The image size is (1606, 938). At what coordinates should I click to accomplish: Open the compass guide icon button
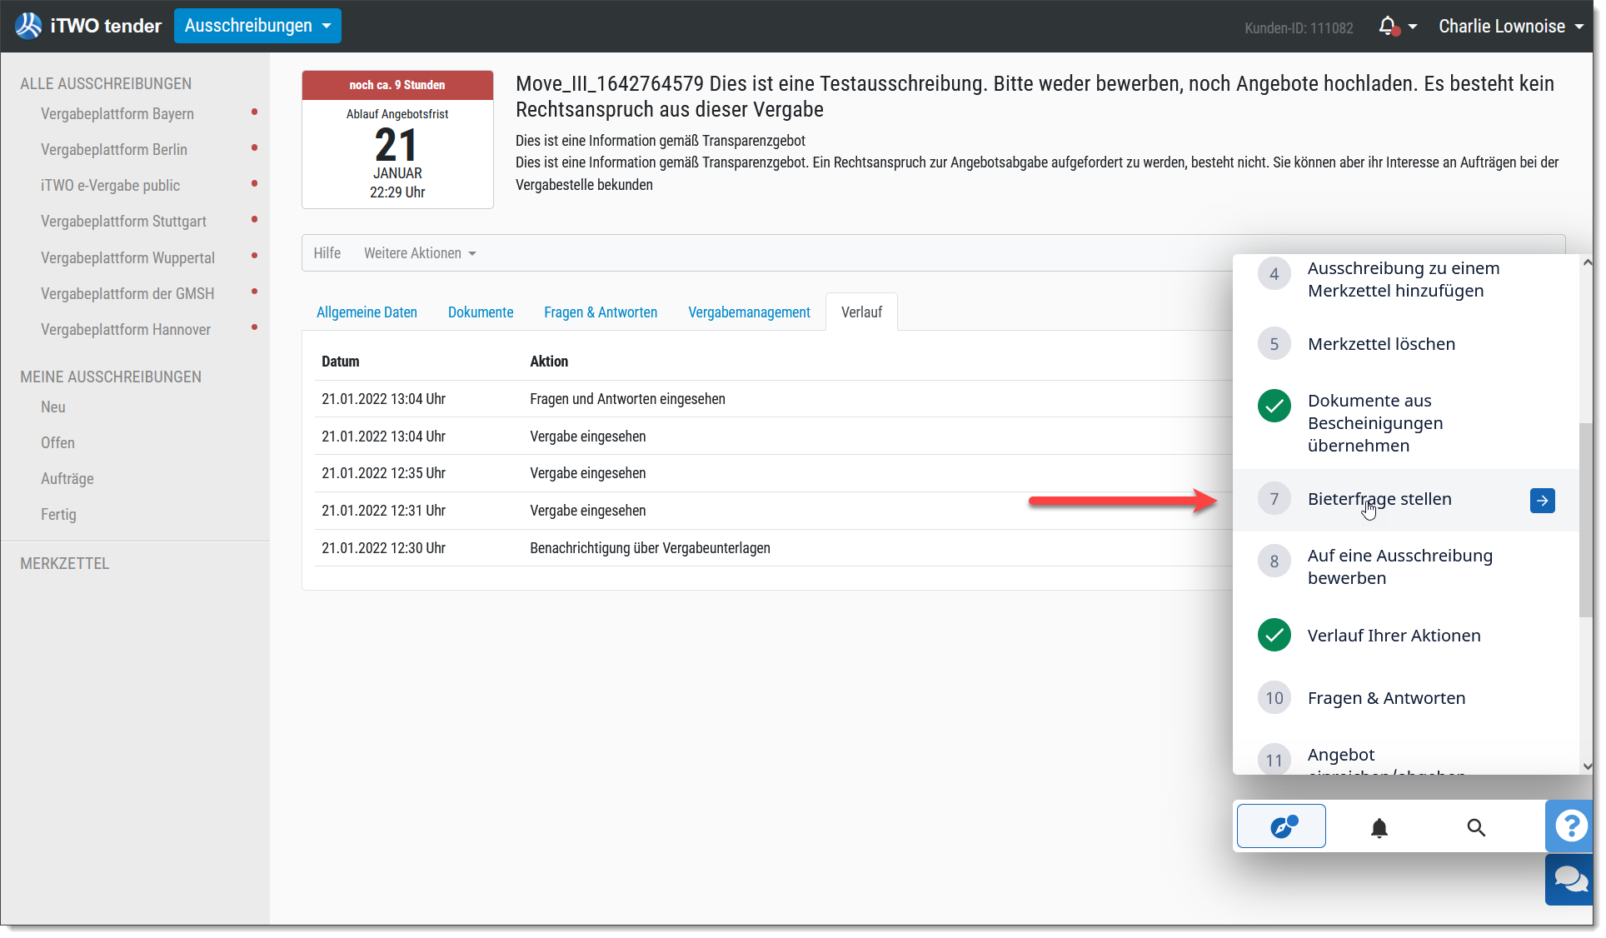pyautogui.click(x=1281, y=826)
